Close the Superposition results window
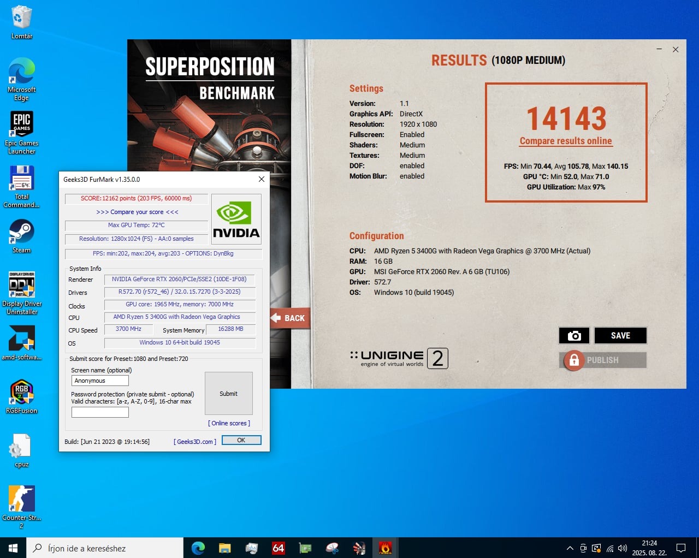Viewport: 699px width, 558px height. pos(676,49)
